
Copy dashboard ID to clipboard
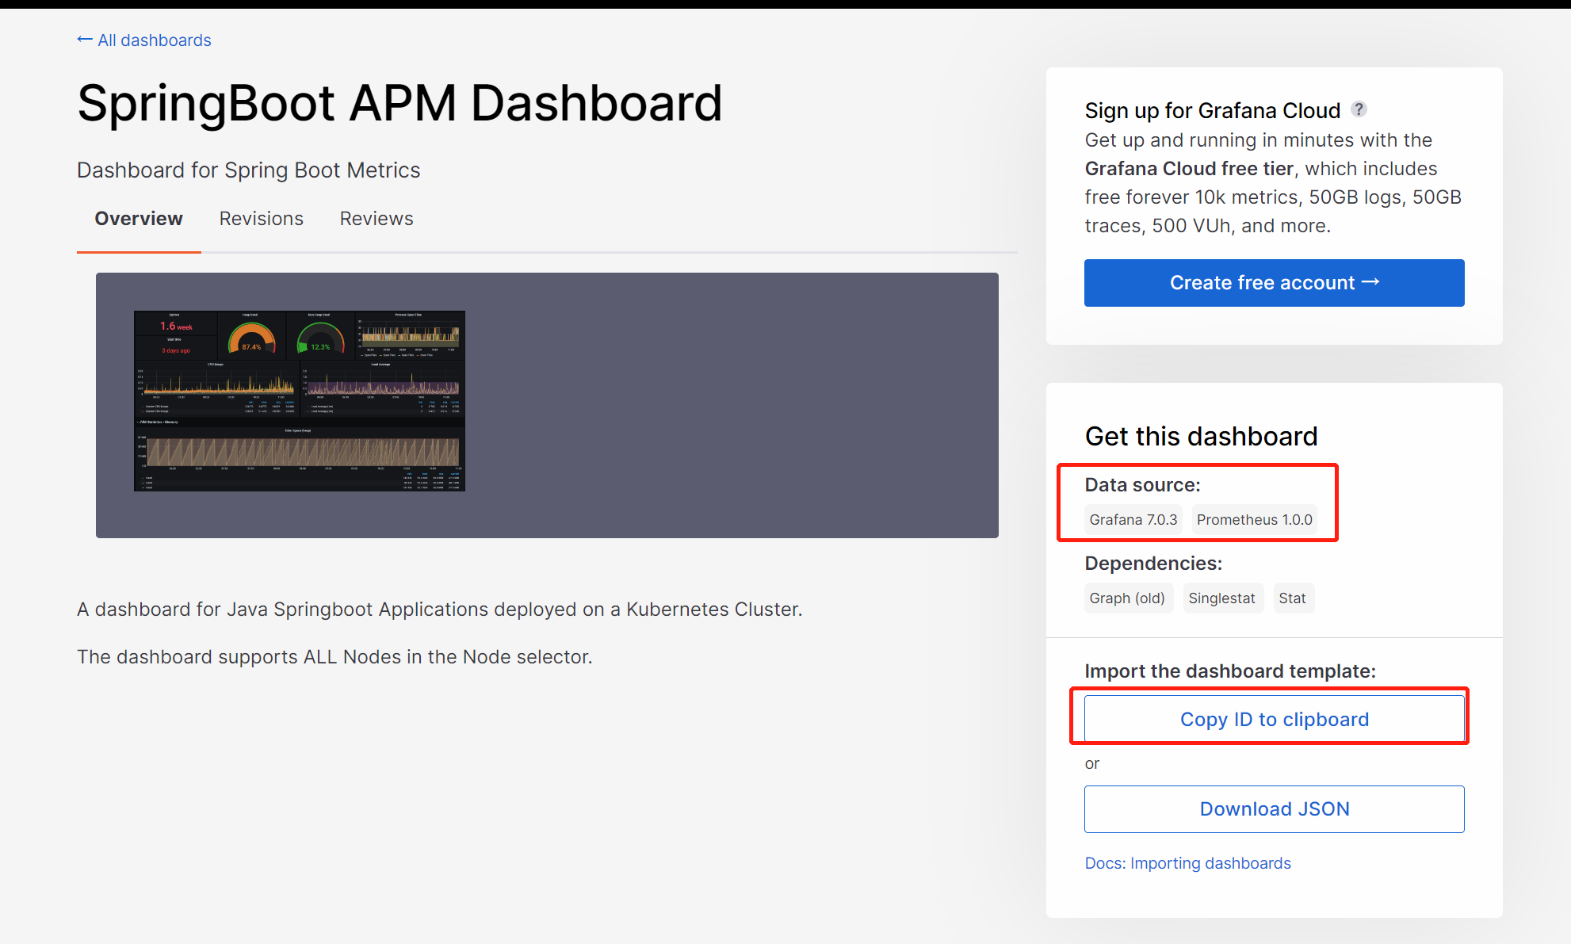click(1274, 720)
